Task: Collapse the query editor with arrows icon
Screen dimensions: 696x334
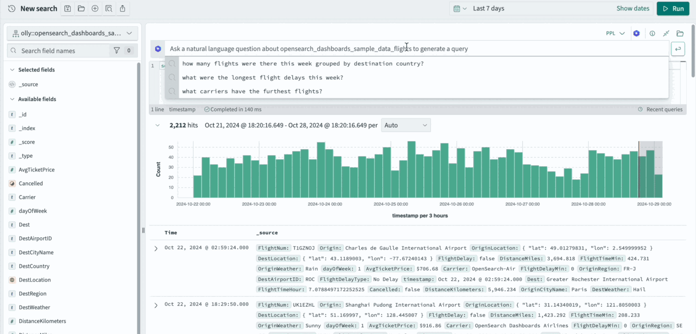Action: pos(666,33)
